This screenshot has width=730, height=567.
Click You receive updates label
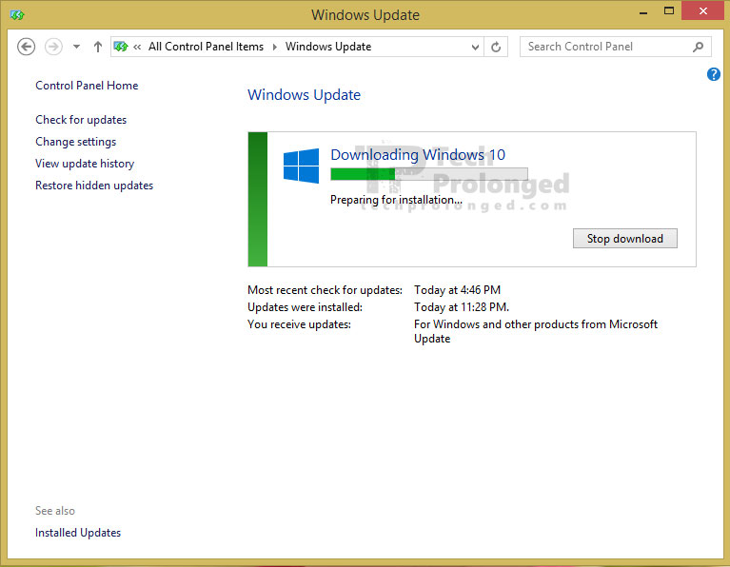click(x=300, y=324)
